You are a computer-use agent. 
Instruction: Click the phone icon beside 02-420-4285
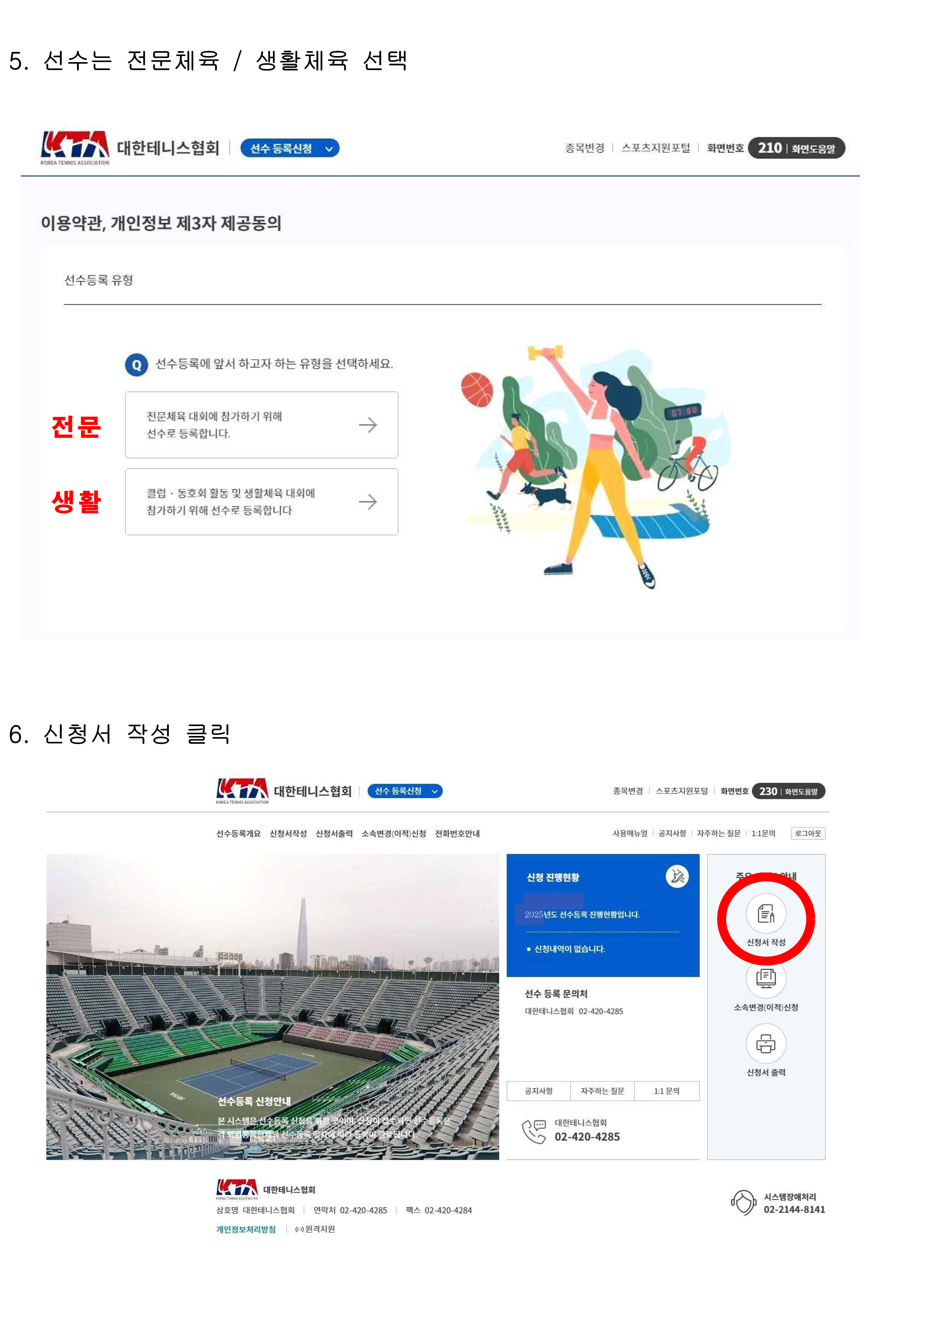point(533,1131)
